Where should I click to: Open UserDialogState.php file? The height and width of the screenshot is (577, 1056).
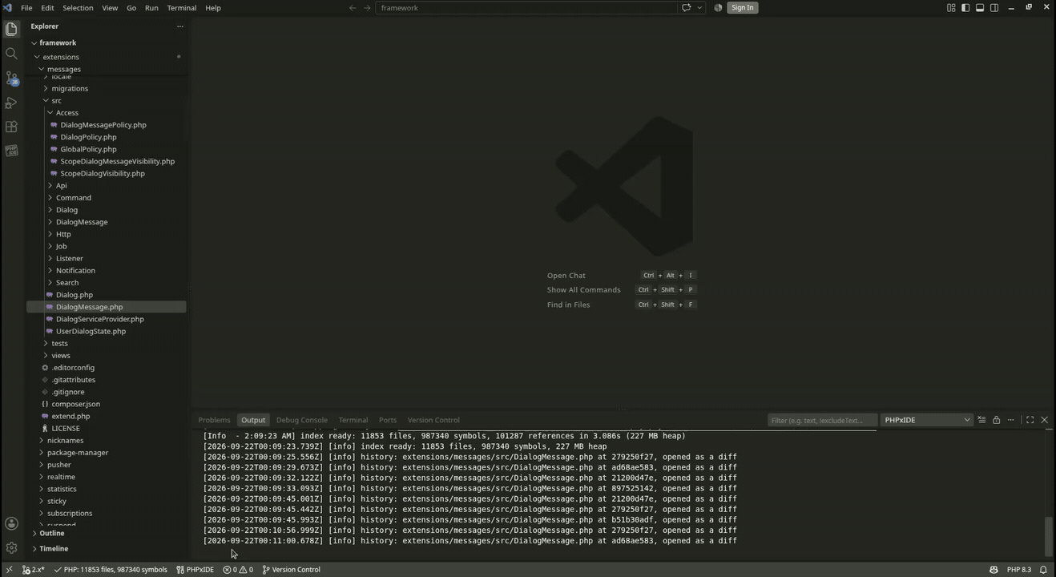(91, 331)
